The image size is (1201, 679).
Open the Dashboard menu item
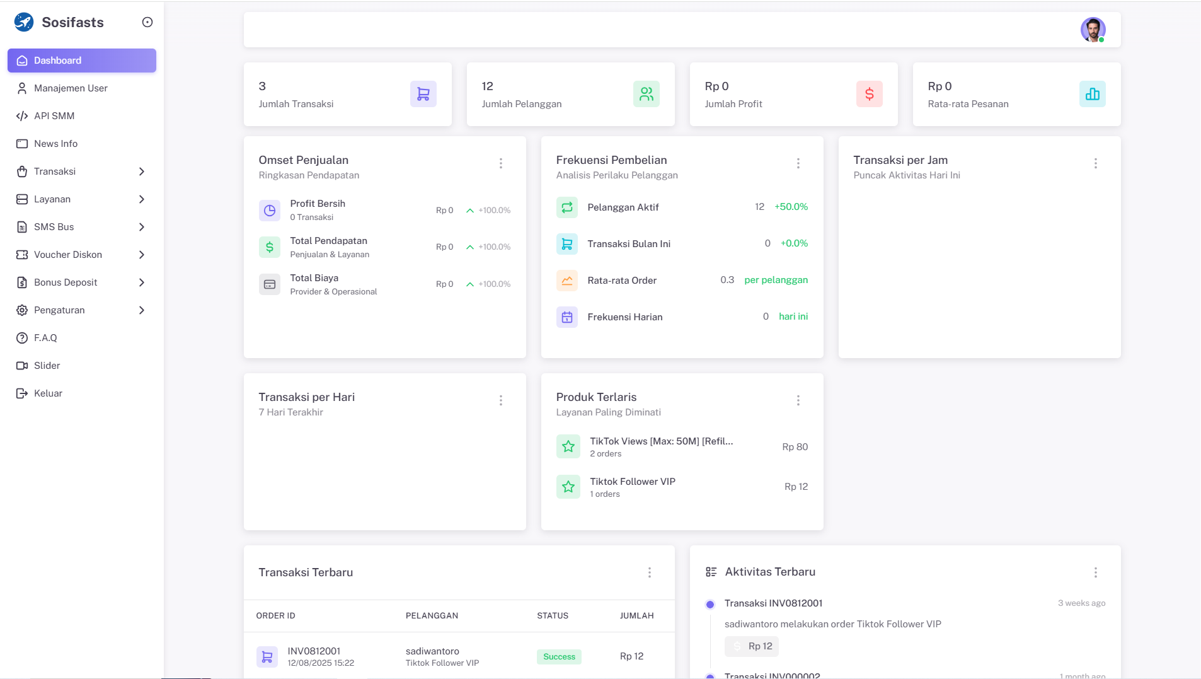(82, 61)
